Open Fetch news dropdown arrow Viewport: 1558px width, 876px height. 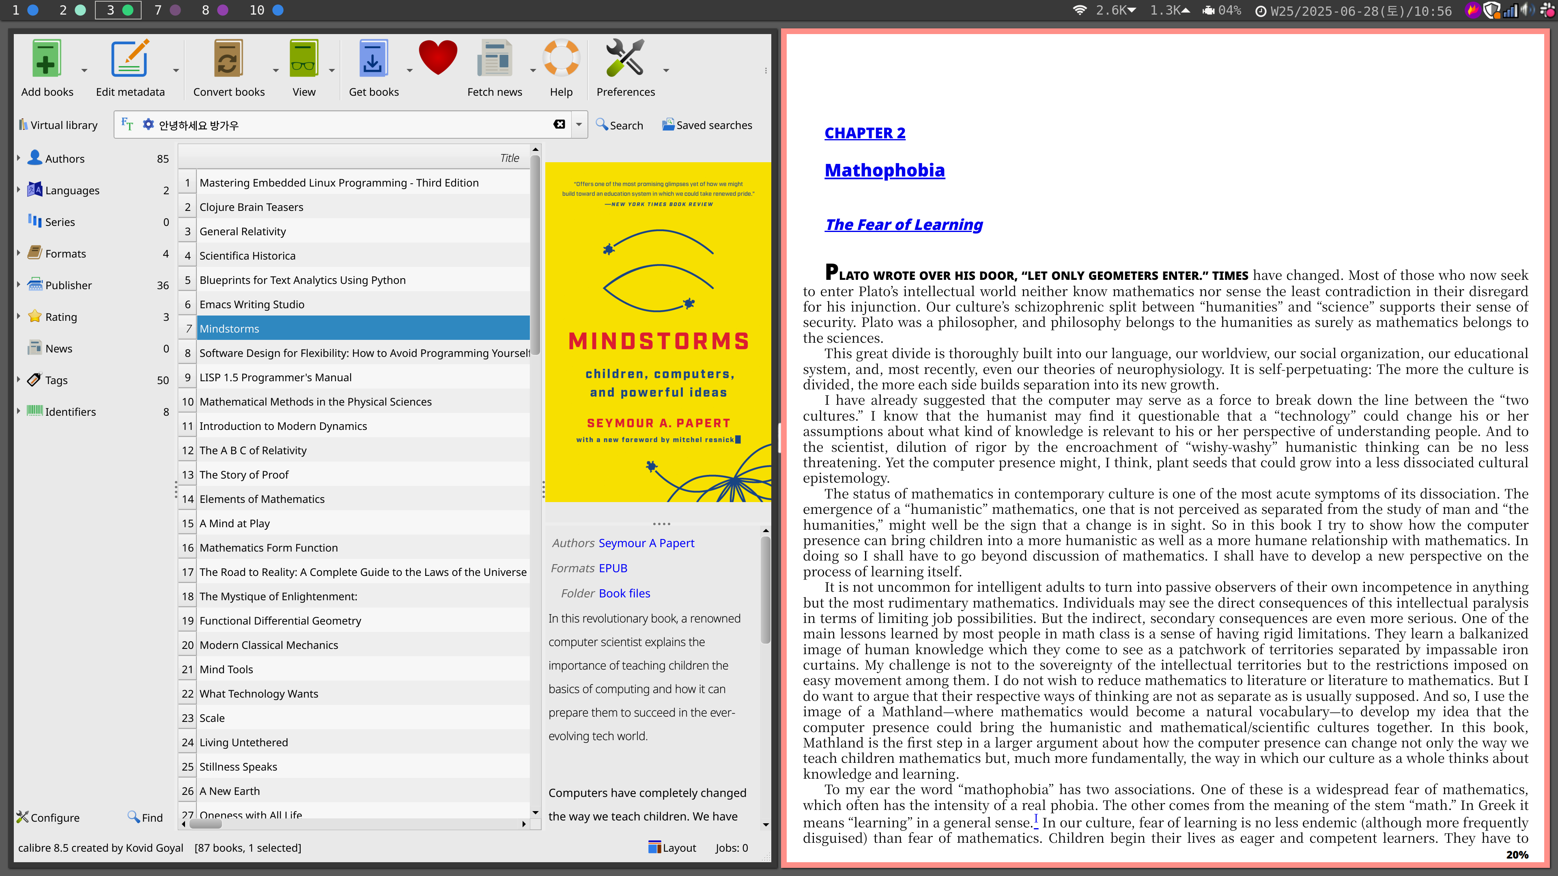(533, 71)
